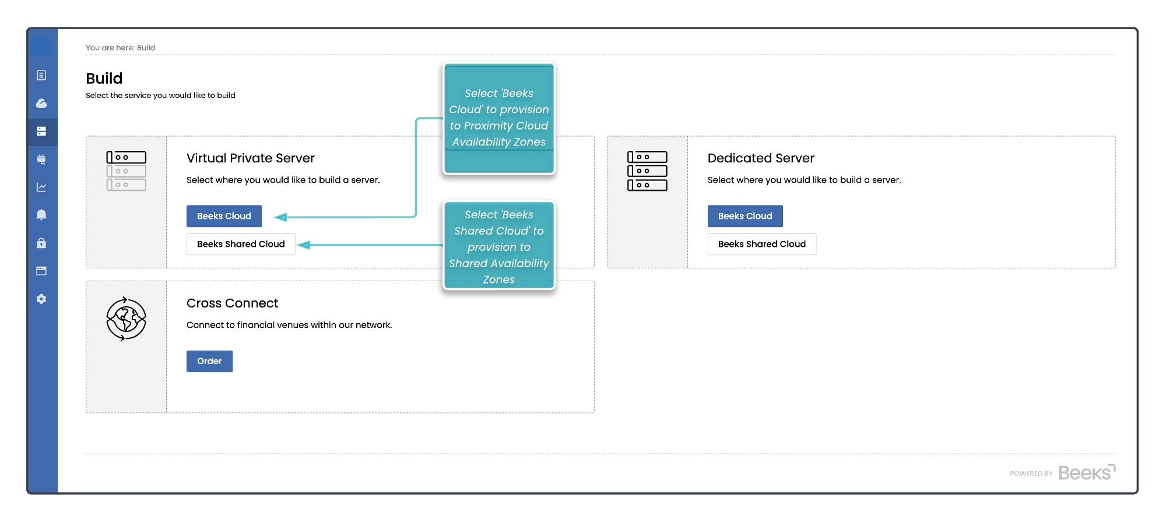
Task: Open the line chart analytics icon
Action: click(x=41, y=187)
